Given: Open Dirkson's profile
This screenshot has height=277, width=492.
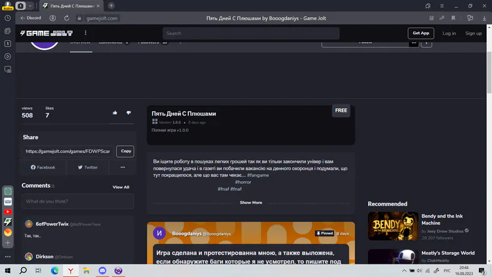Looking at the screenshot, I should 45,257.
